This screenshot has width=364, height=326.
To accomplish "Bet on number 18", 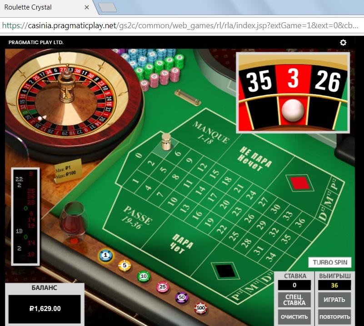I will (x=227, y=180).
